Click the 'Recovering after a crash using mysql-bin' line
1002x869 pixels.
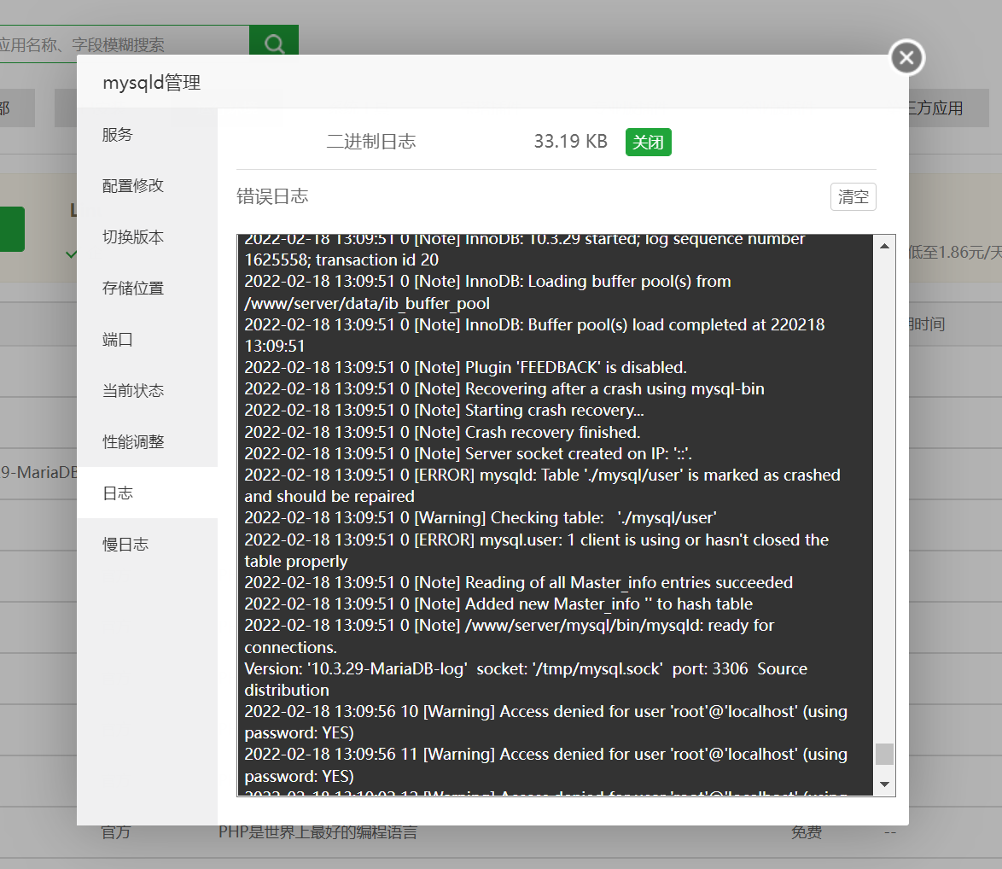pyautogui.click(x=504, y=388)
